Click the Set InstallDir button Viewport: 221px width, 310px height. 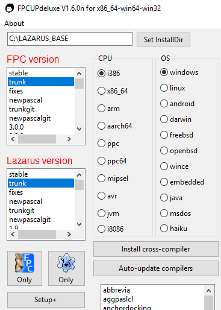click(163, 40)
